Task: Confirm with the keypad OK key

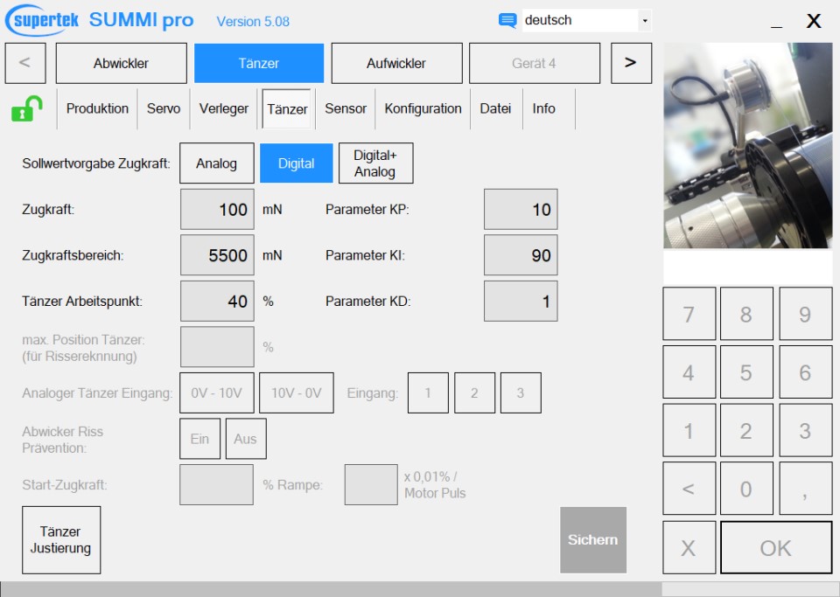Action: (776, 548)
